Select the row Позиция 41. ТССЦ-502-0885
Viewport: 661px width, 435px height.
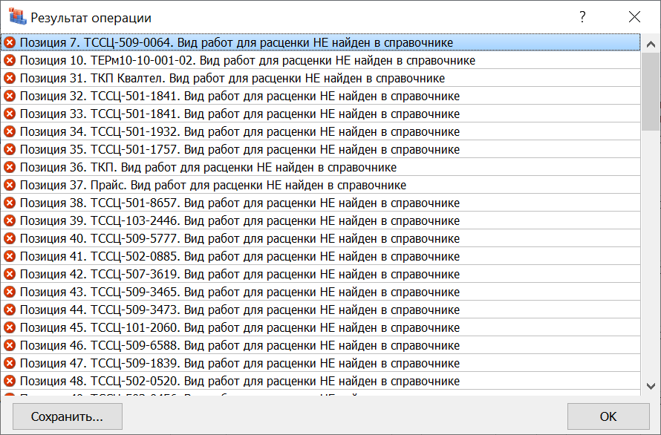320,256
